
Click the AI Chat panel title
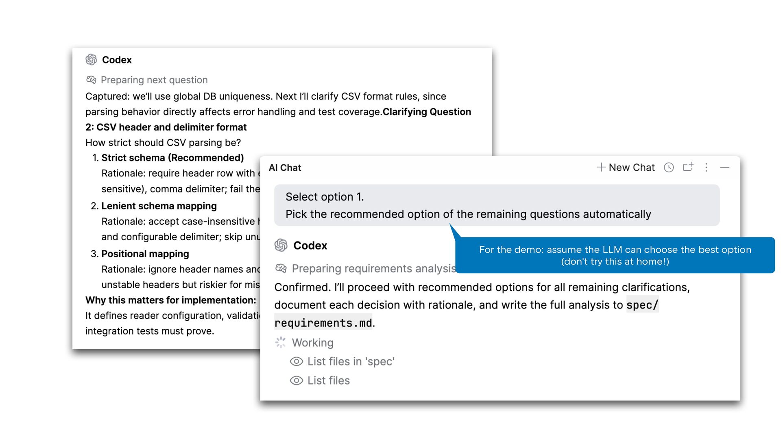click(x=285, y=167)
